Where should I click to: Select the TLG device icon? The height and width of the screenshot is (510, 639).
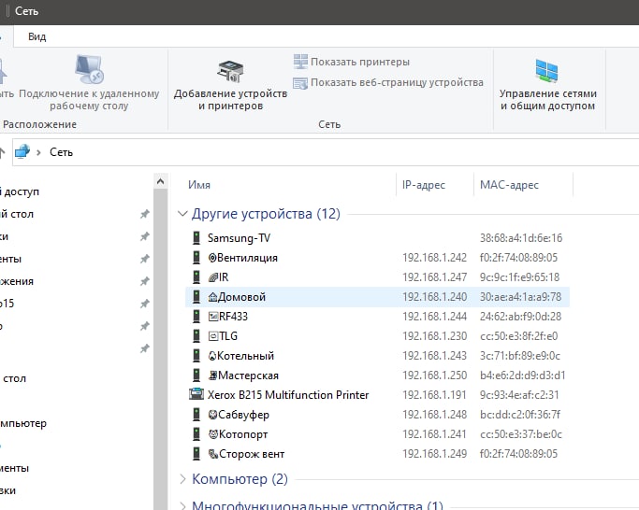pos(196,335)
